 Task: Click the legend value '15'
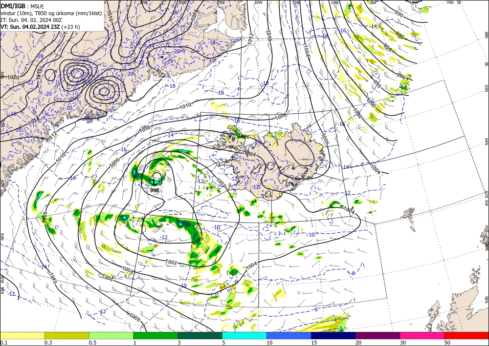pyautogui.click(x=314, y=342)
